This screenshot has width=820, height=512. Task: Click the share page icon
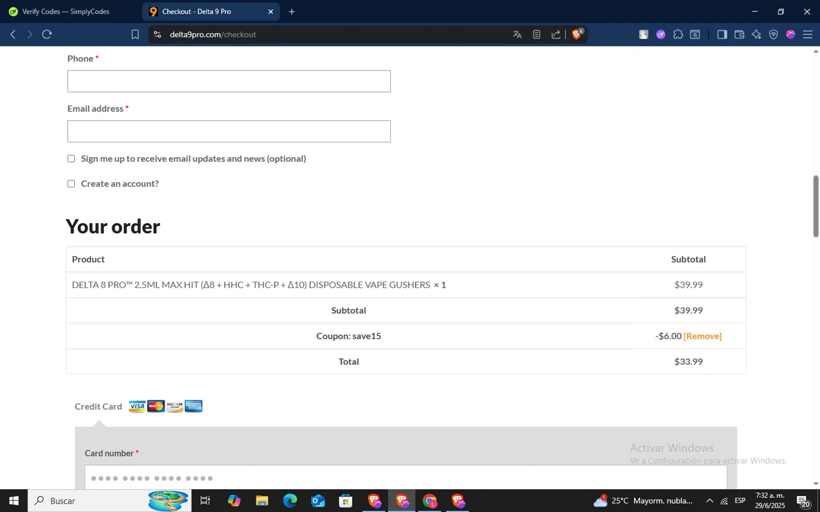coord(556,34)
